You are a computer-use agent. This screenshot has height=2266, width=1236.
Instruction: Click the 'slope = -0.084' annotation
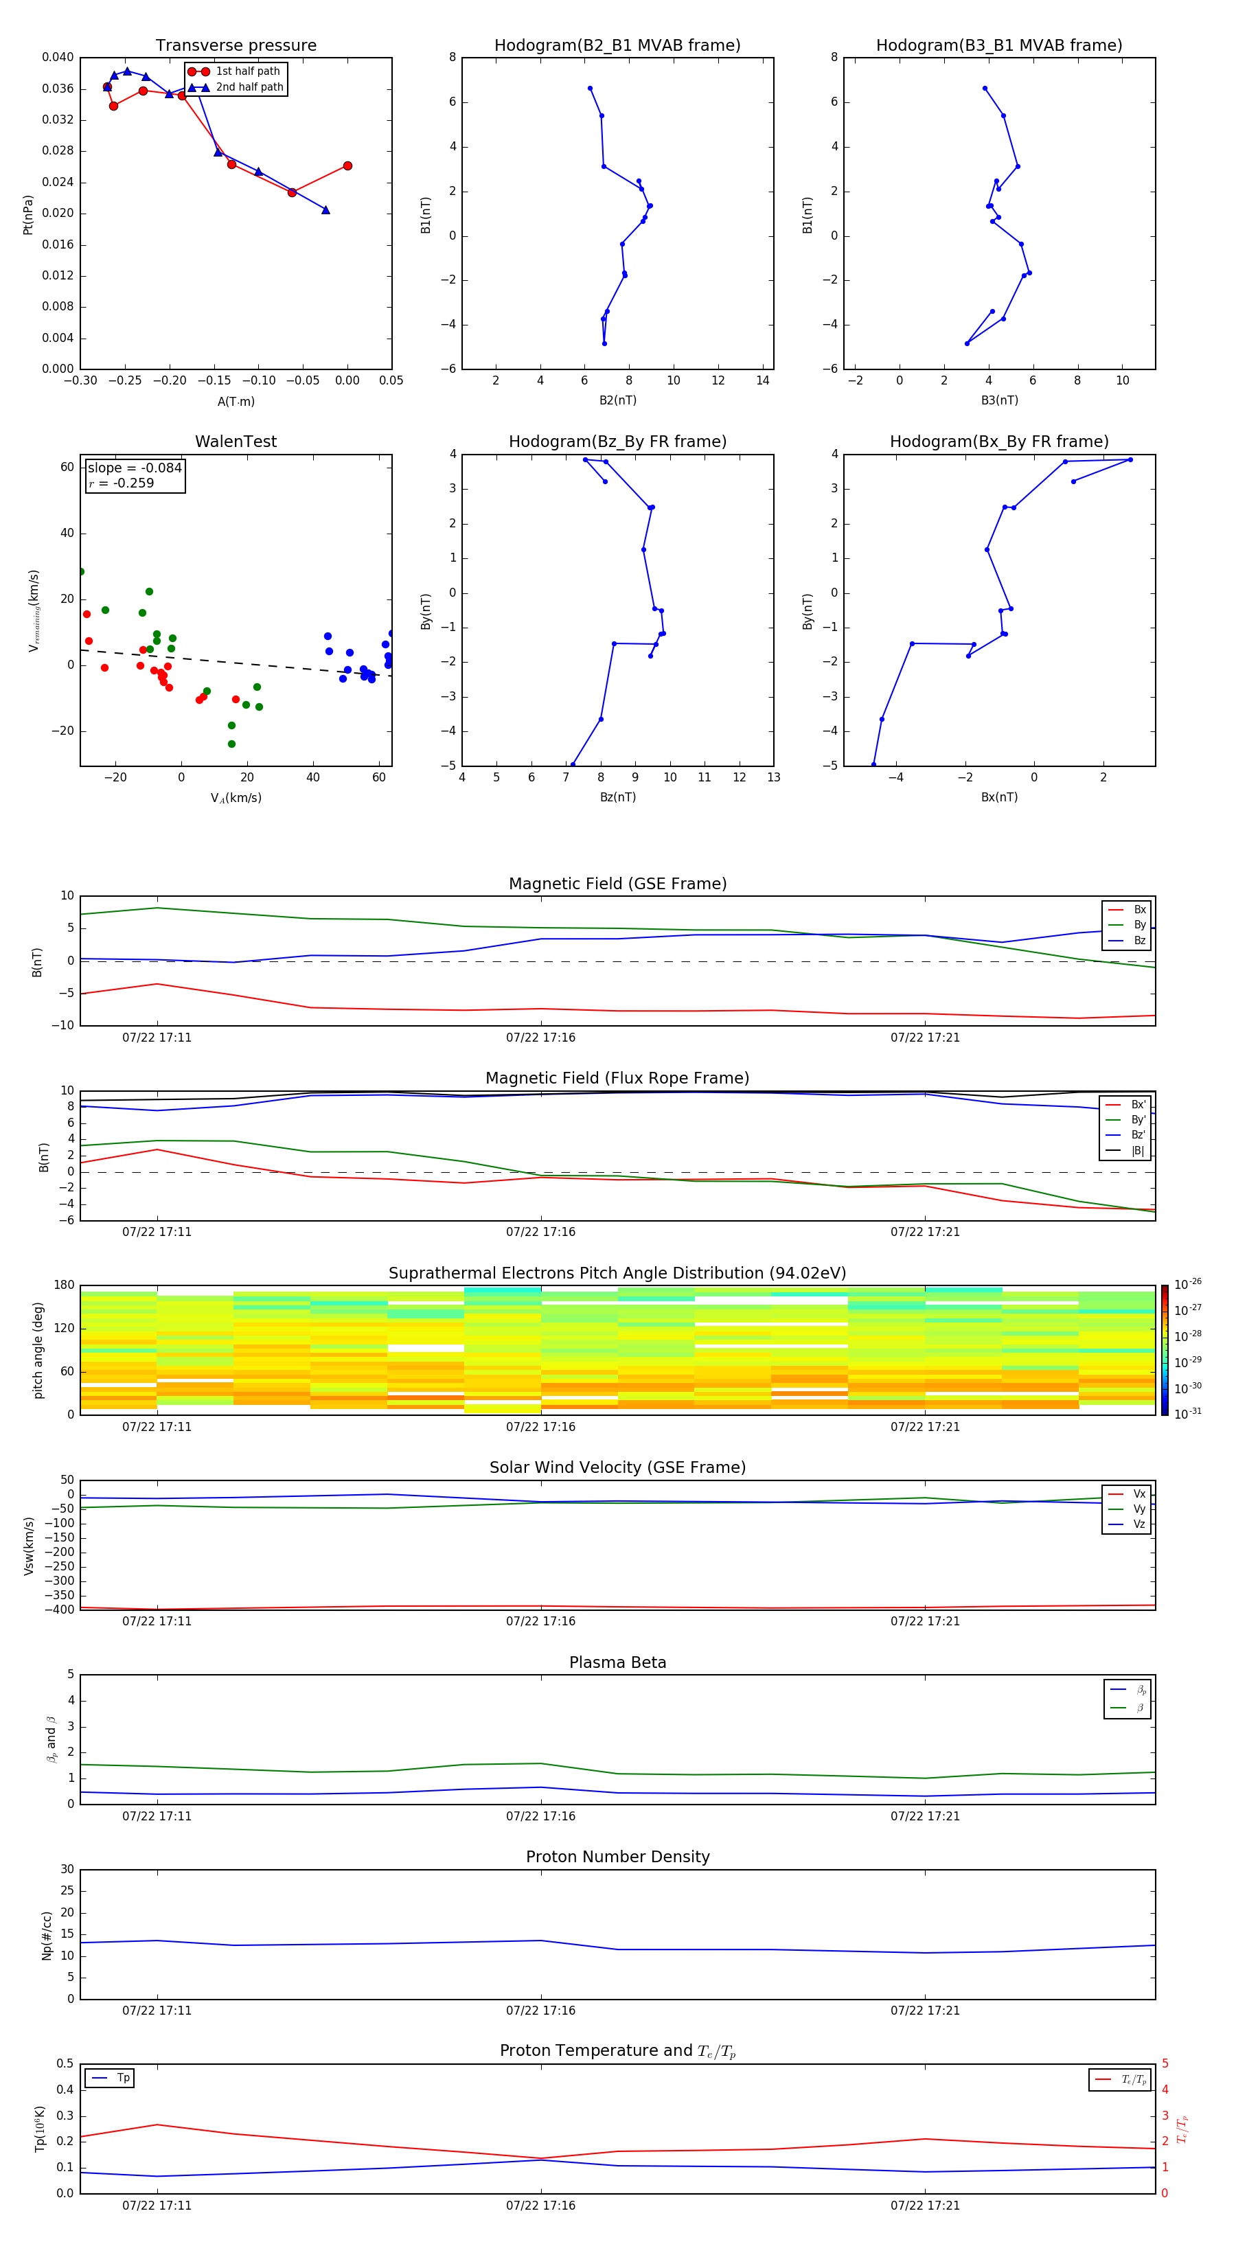click(135, 468)
